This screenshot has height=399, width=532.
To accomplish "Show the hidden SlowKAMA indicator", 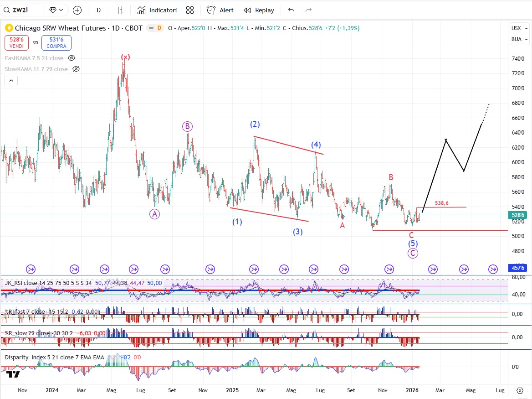I will pos(76,69).
